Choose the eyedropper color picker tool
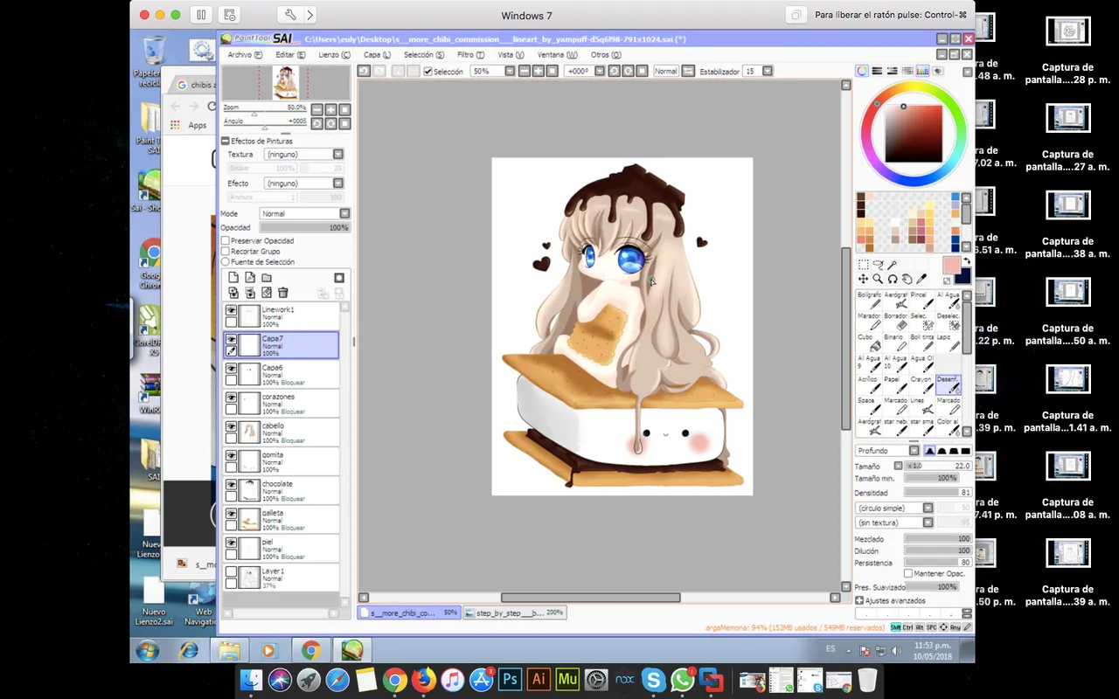This screenshot has width=1119, height=699. [x=921, y=279]
